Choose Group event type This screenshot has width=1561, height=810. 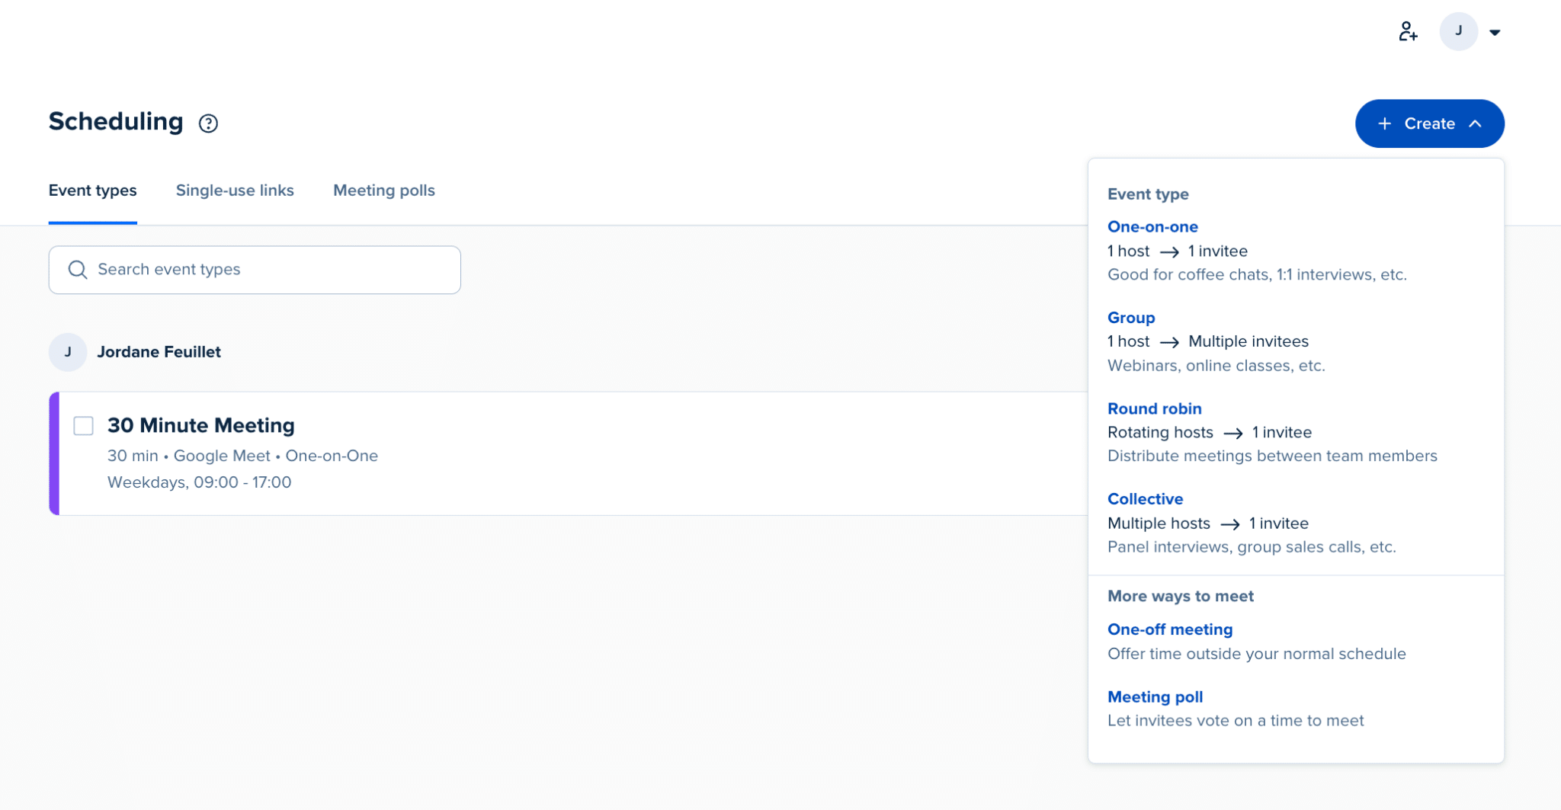coord(1131,318)
